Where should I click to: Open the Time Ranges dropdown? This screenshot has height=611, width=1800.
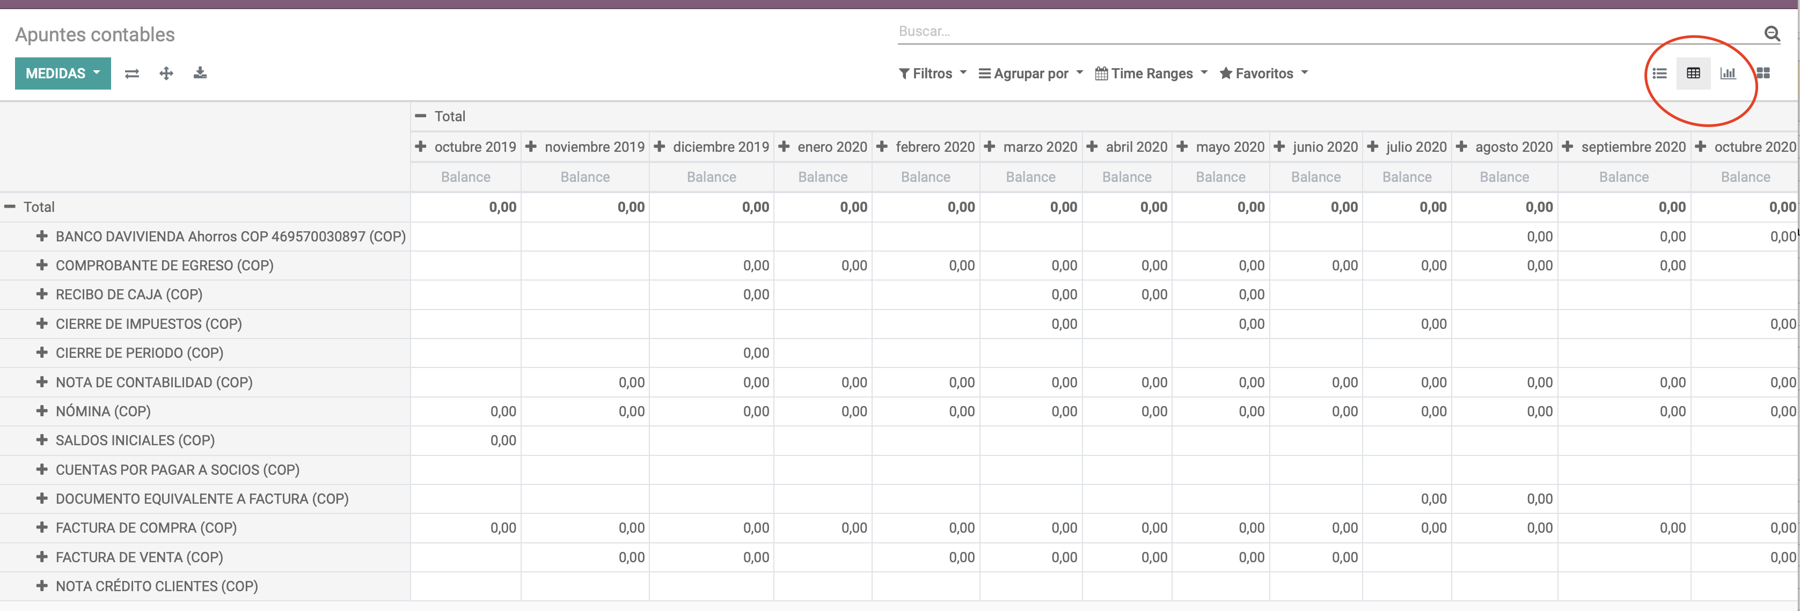1151,73
